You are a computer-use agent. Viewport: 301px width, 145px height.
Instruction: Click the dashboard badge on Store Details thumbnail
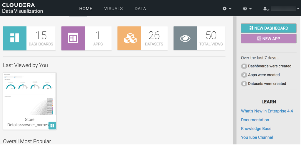pos(52,125)
